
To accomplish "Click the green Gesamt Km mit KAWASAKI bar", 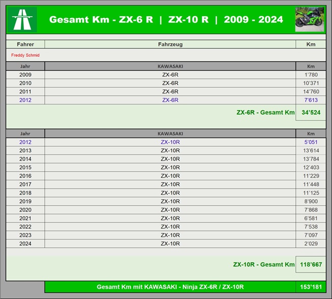I will (170, 287).
